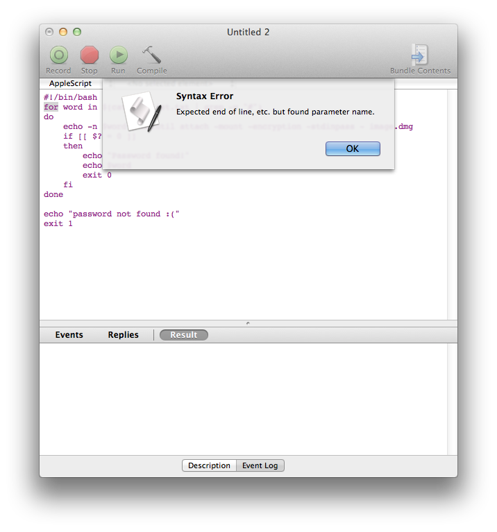The height and width of the screenshot is (532, 497).
Task: Click the Record toolbar icon
Action: [59, 55]
